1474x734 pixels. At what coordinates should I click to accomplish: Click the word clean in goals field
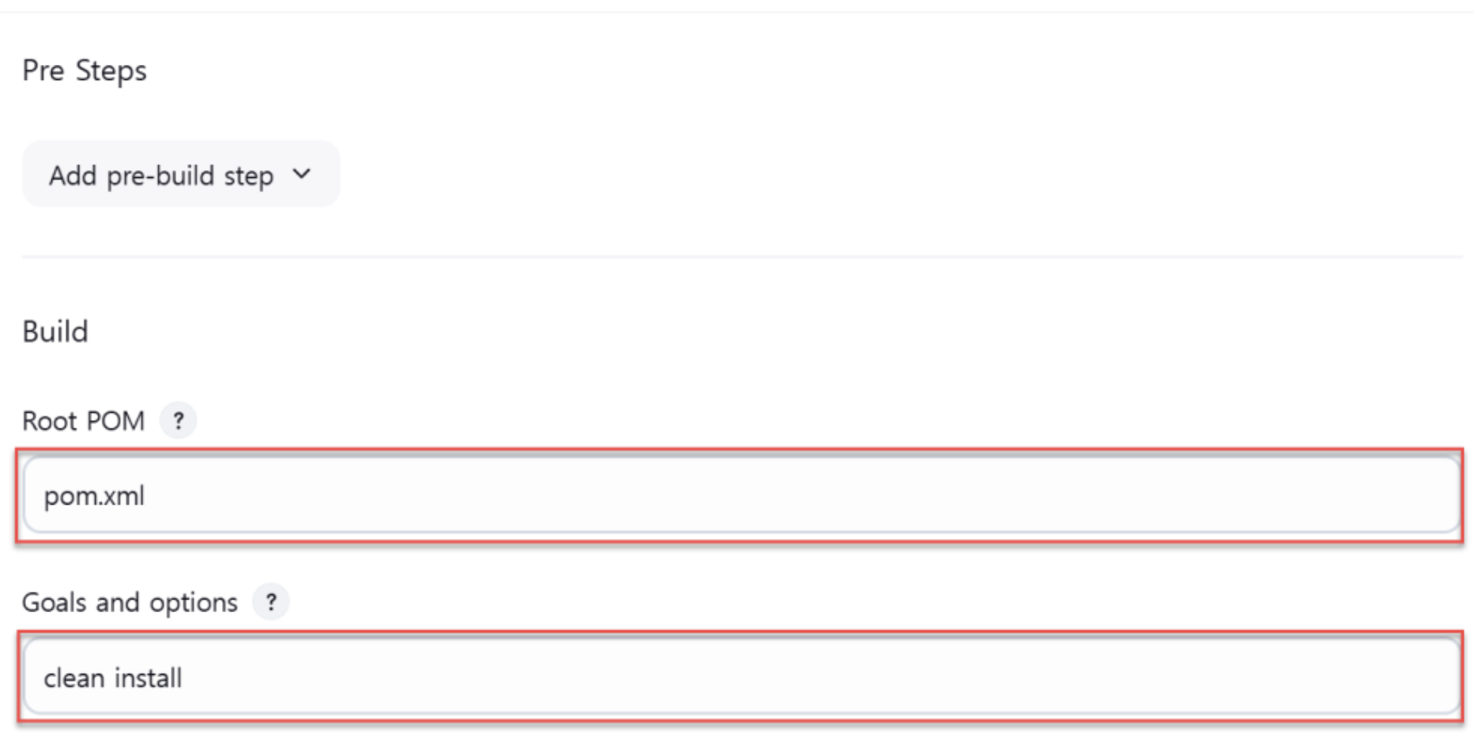pyautogui.click(x=74, y=679)
